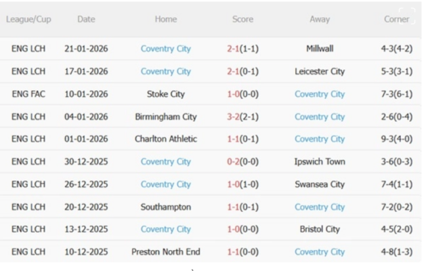The width and height of the screenshot is (422, 271).
Task: Open Coventry City link in Stoke City row
Action: pyautogui.click(x=320, y=94)
